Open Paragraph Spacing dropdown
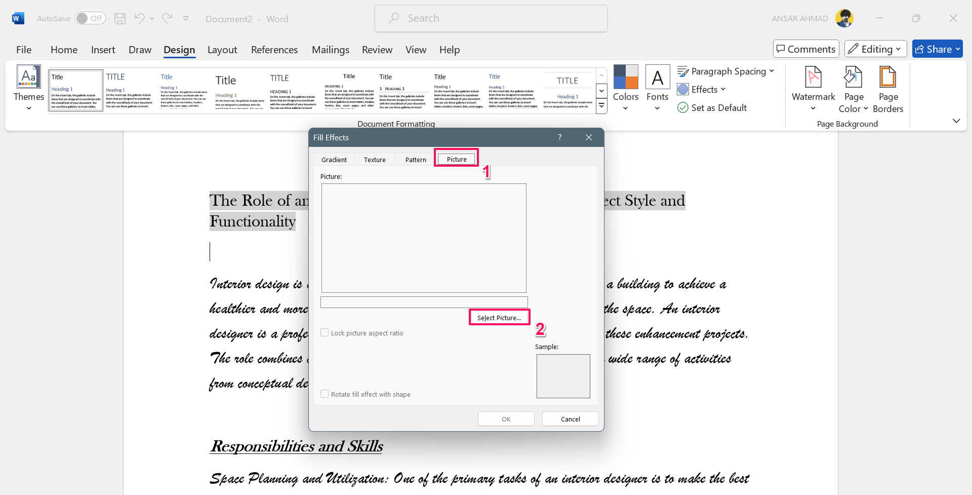Image resolution: width=972 pixels, height=495 pixels. click(x=726, y=71)
